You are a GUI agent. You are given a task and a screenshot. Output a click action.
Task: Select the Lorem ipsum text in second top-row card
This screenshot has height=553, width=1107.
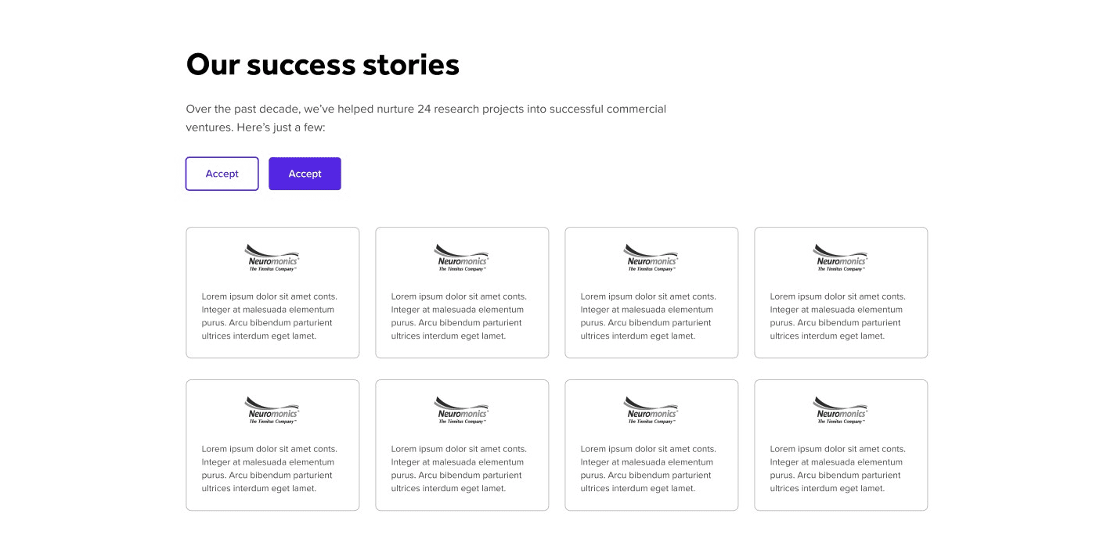point(459,316)
